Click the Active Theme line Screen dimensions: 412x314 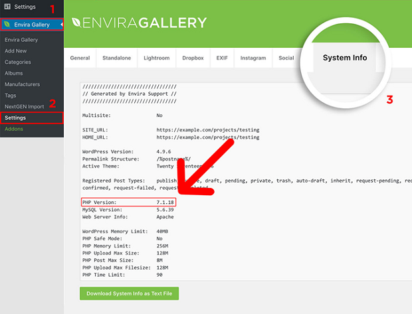(x=148, y=166)
